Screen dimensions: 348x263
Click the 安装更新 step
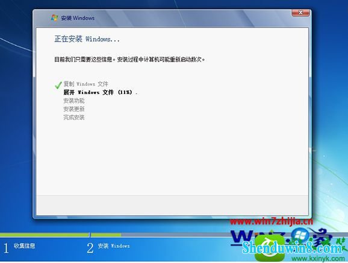click(x=74, y=109)
